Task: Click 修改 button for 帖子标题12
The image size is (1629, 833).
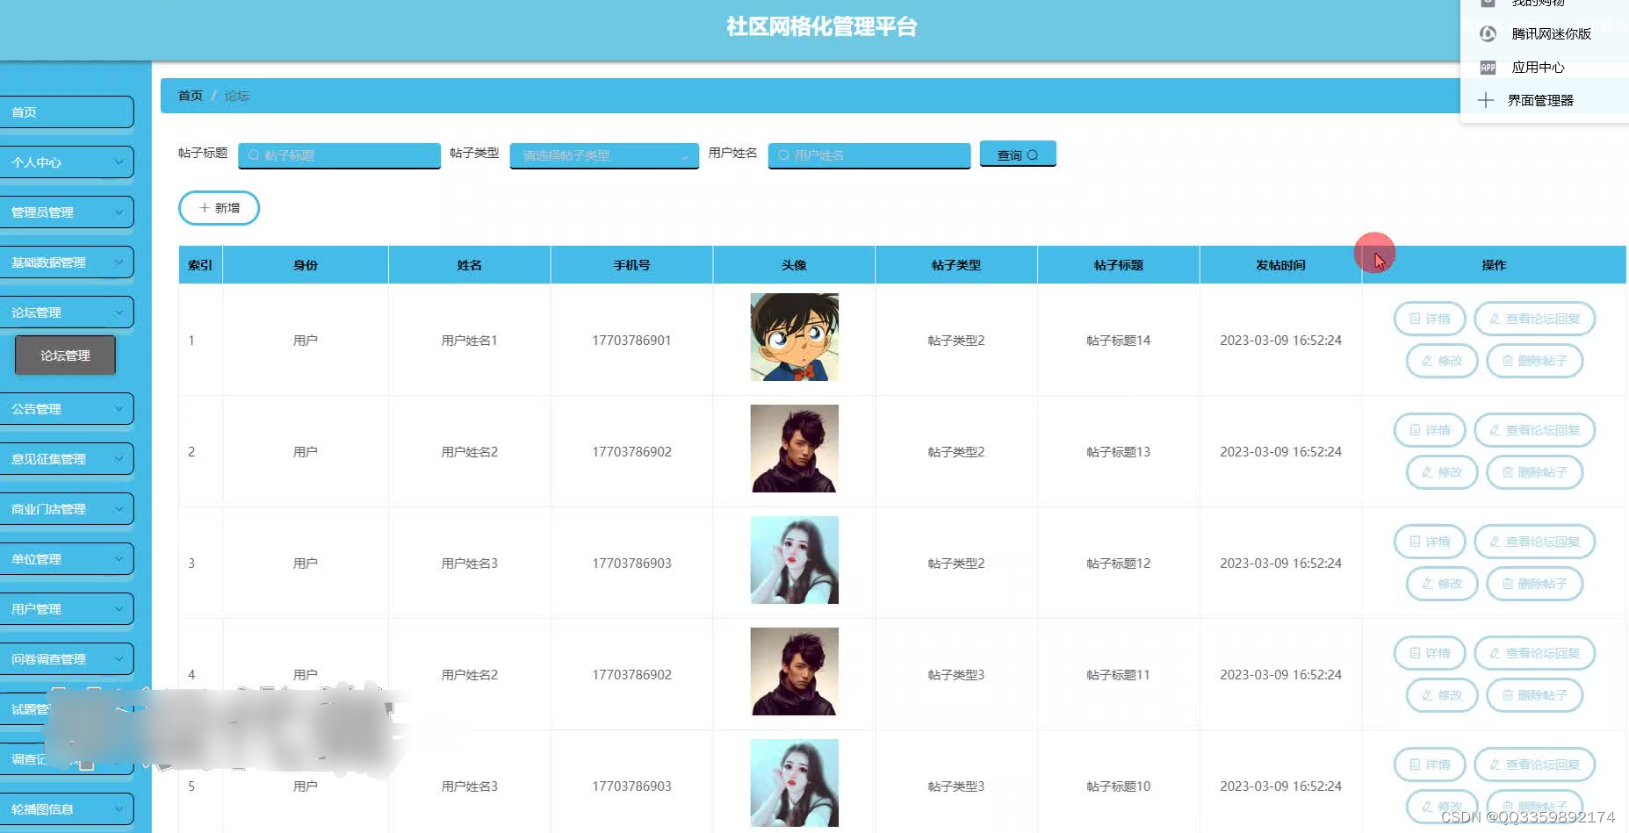Action: pos(1442,584)
